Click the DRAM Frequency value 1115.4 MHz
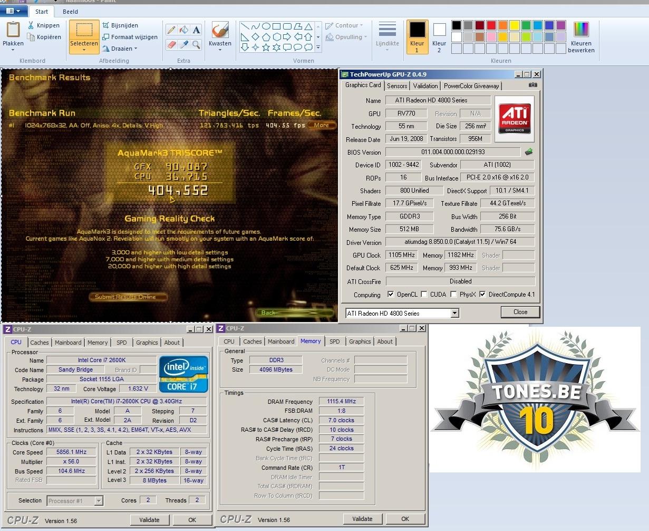649x531 pixels. click(341, 401)
